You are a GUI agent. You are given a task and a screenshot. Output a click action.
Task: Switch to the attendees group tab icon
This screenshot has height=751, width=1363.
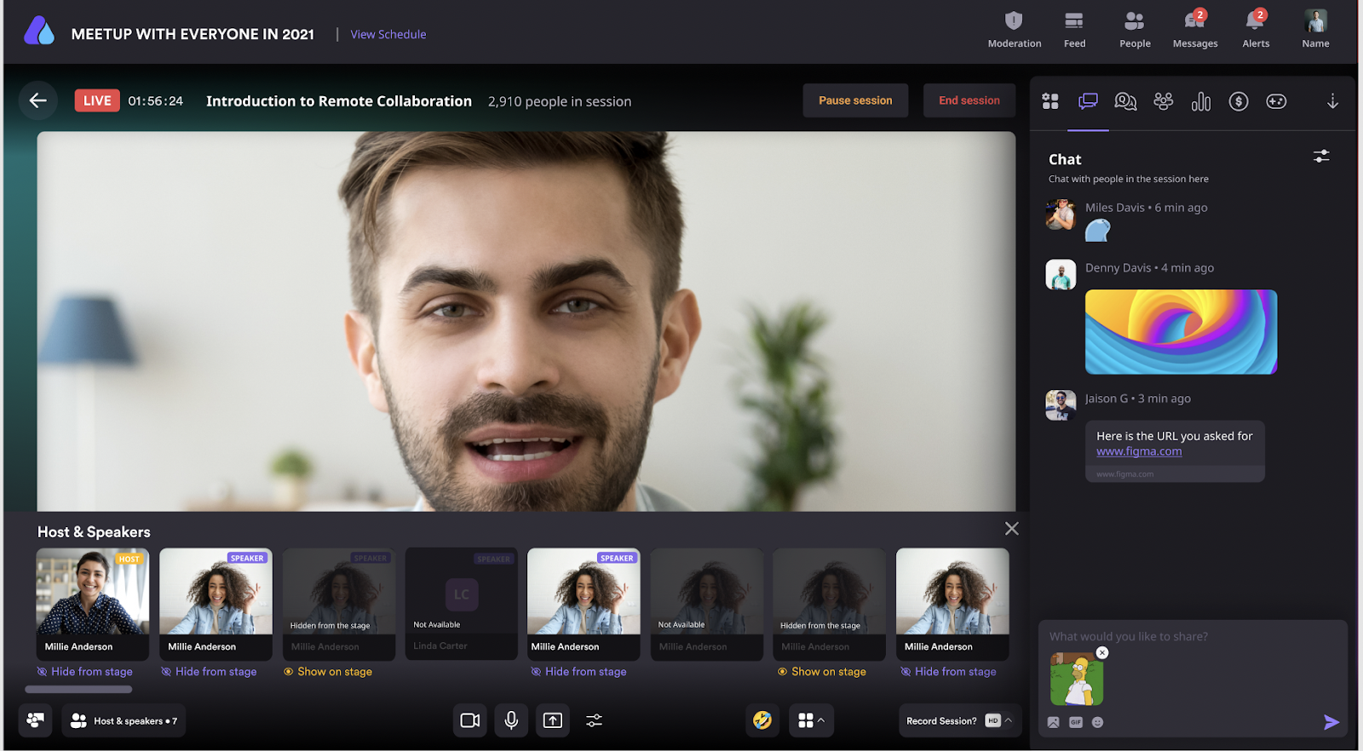[x=1164, y=101]
